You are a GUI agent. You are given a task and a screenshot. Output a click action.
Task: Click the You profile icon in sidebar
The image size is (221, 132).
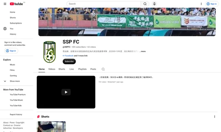point(5,29)
